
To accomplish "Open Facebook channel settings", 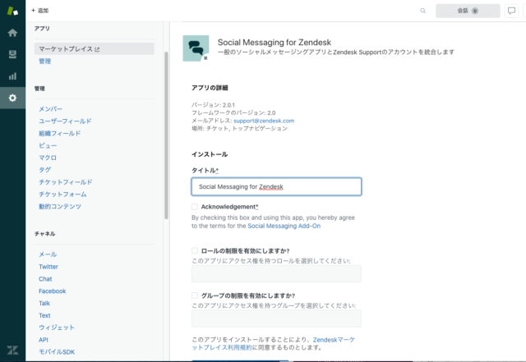I will click(x=53, y=291).
